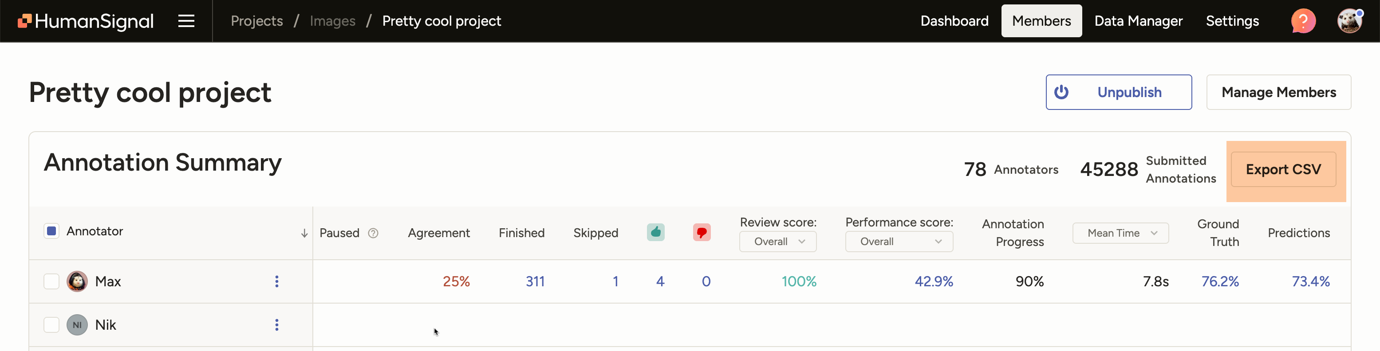Switch to the Data Manager tab

pos(1139,21)
